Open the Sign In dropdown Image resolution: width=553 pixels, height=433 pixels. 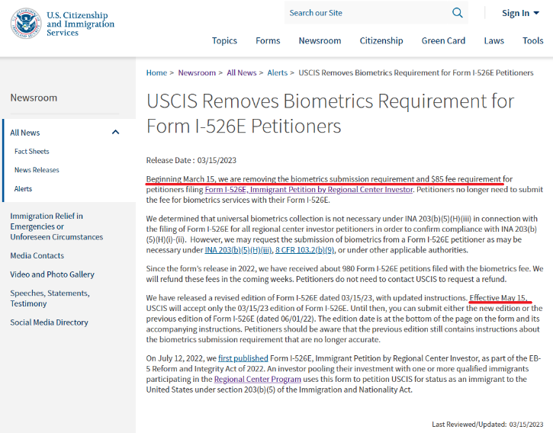tap(520, 13)
